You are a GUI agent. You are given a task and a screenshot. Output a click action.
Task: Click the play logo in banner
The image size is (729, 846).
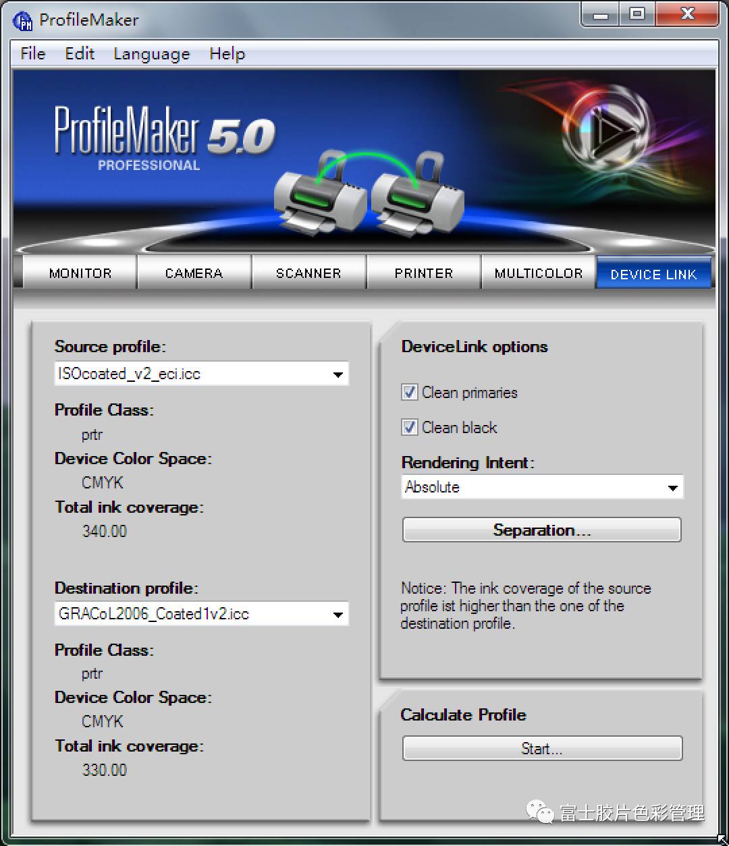pyautogui.click(x=609, y=130)
